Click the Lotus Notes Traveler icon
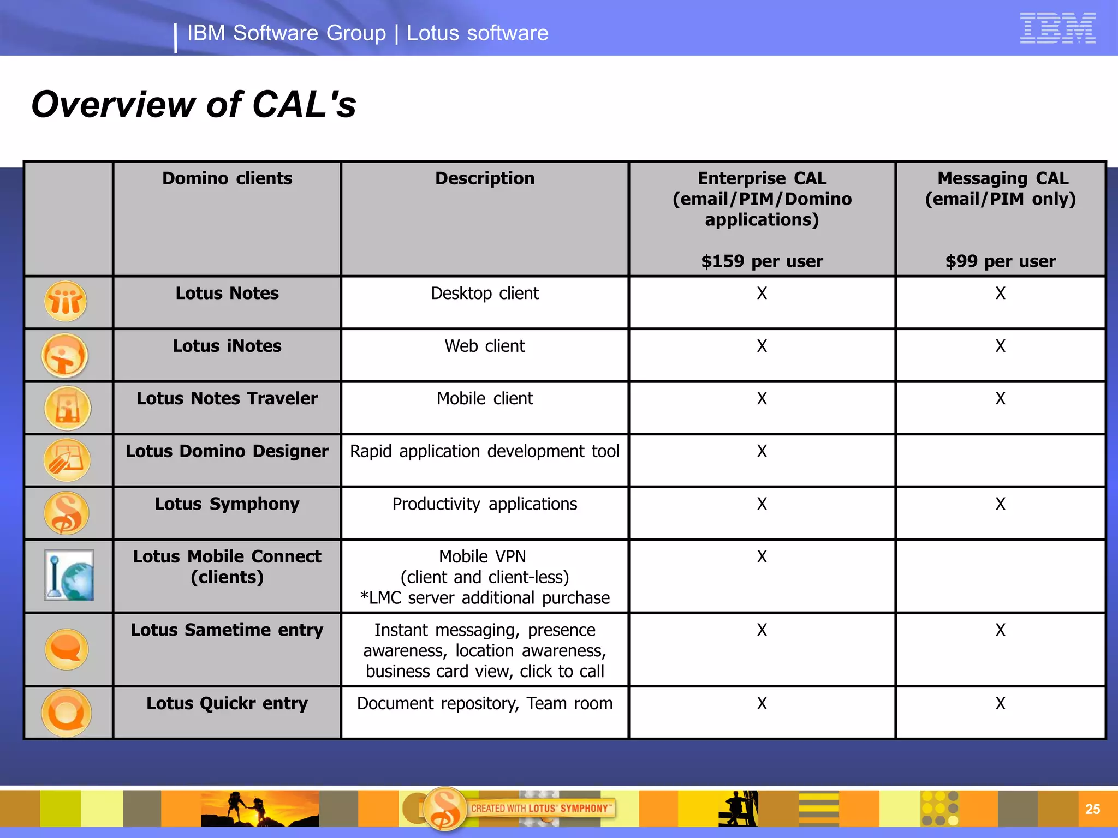The width and height of the screenshot is (1118, 838). (x=67, y=408)
